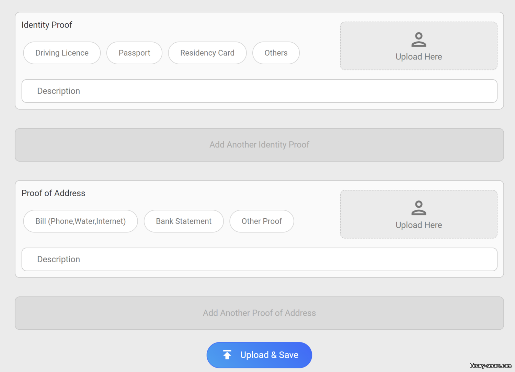Click Add Another Proof of Address

tap(259, 313)
